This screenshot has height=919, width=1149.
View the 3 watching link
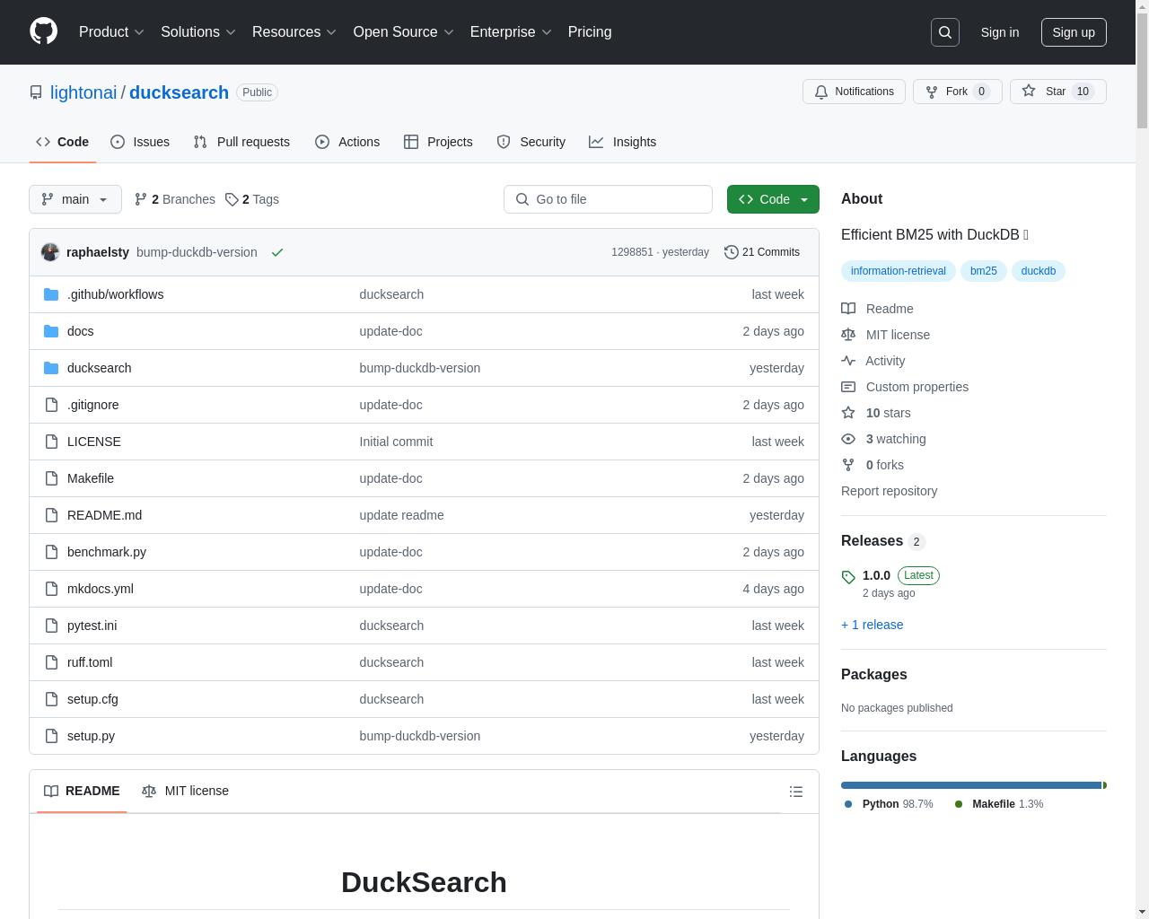tap(883, 439)
